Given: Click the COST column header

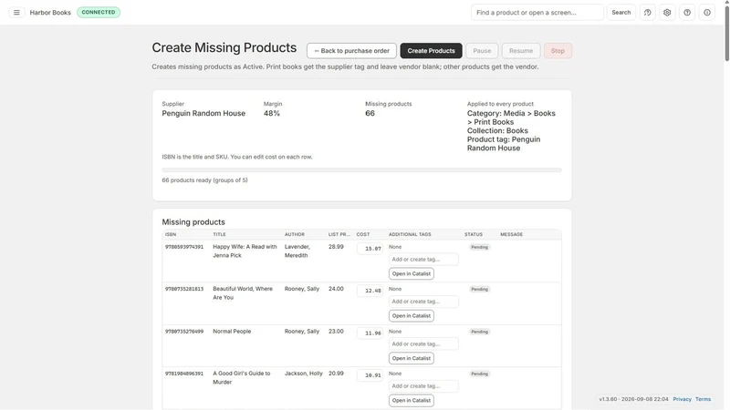Looking at the screenshot, I should 363,234.
